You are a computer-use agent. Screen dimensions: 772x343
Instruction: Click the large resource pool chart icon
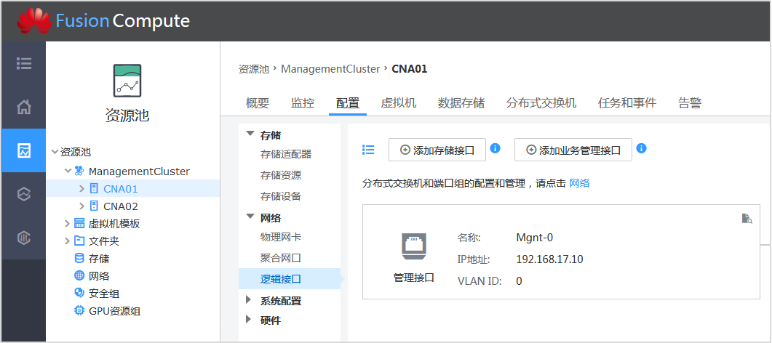pyautogui.click(x=127, y=80)
